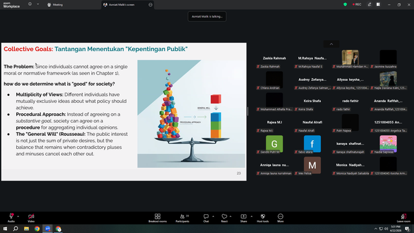This screenshot has height=233, width=414.
Task: Click 'Asmiati Malik is talking...' notification
Action: tap(207, 16)
